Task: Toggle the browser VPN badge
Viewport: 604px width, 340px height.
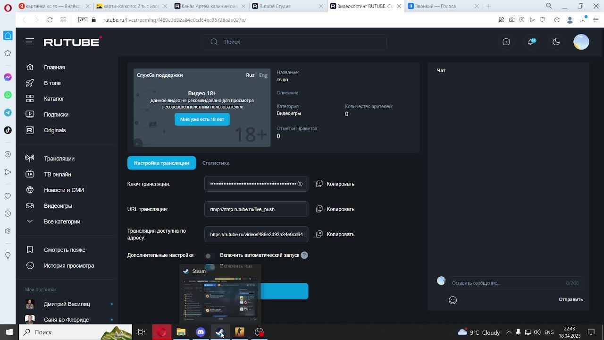Action: coord(83,20)
